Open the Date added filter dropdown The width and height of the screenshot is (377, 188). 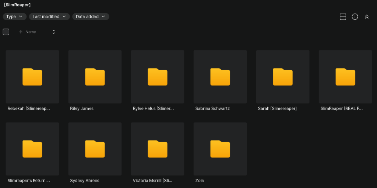pos(91,17)
